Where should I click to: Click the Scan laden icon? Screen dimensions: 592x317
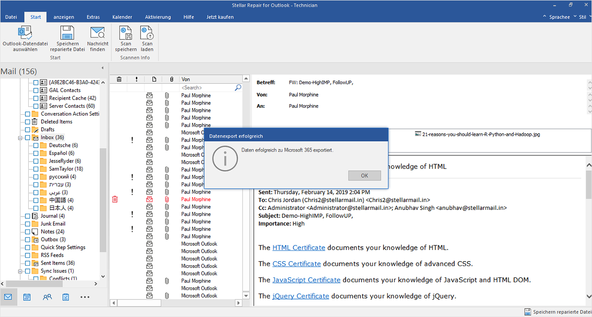[x=147, y=33]
